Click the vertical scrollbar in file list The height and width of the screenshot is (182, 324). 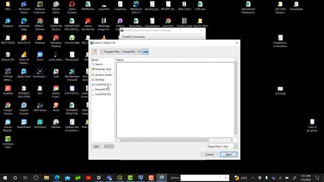point(235,98)
